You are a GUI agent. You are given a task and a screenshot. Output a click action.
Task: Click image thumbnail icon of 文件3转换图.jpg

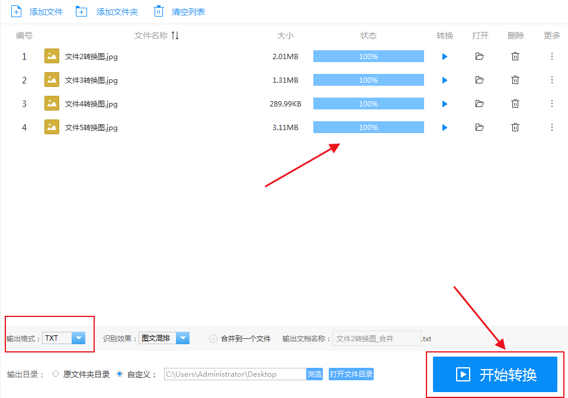[x=52, y=80]
